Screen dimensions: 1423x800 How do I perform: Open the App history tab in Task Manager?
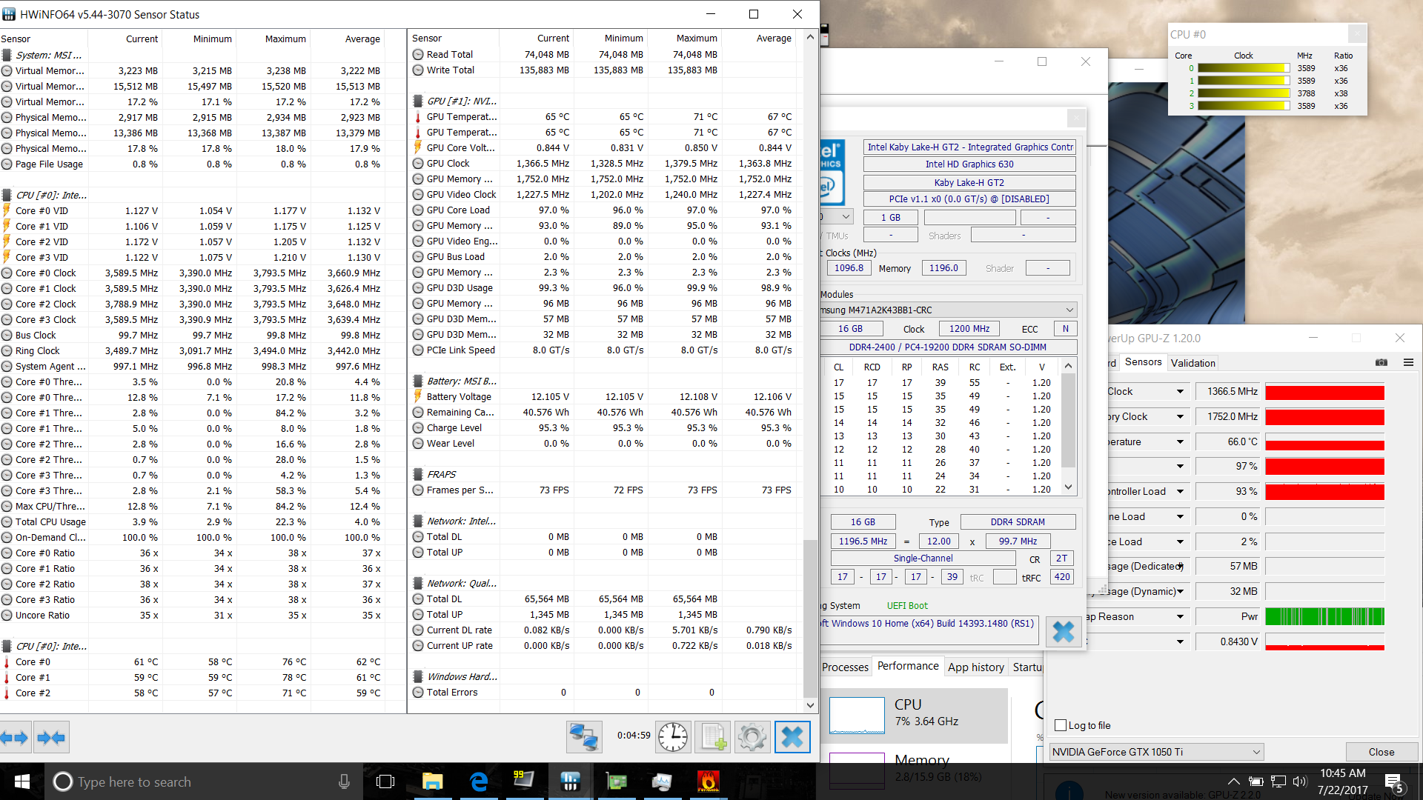976,667
